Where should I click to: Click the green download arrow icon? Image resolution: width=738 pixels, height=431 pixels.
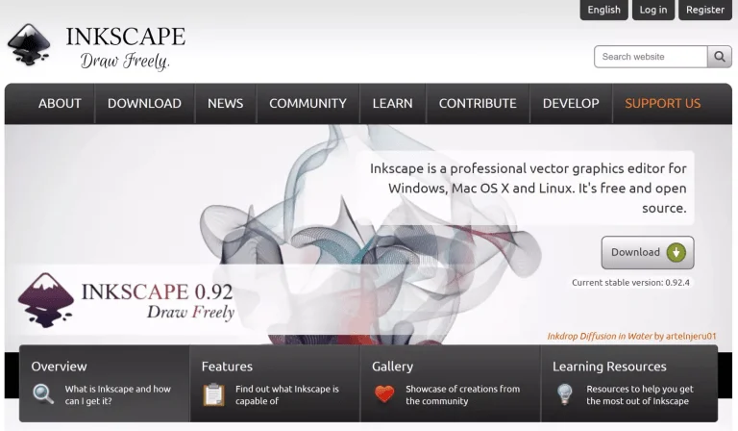click(676, 252)
